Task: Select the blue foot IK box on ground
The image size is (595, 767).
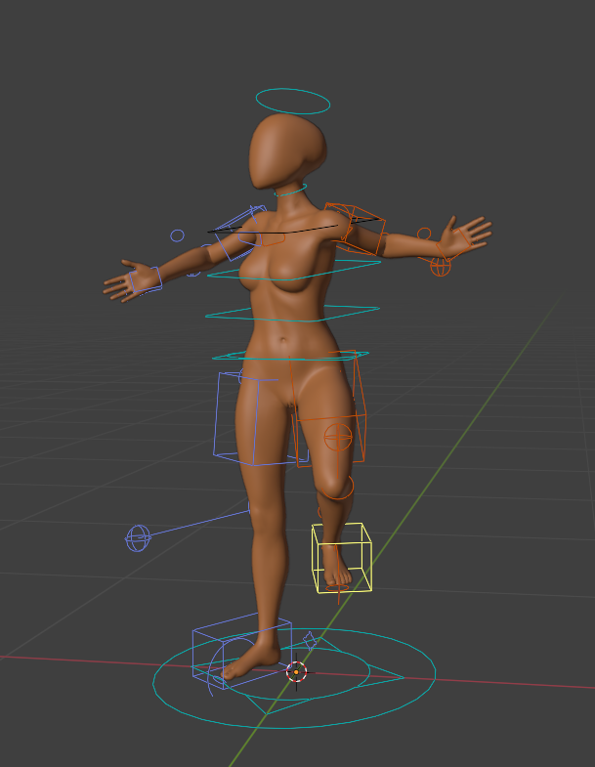Action: 242,651
